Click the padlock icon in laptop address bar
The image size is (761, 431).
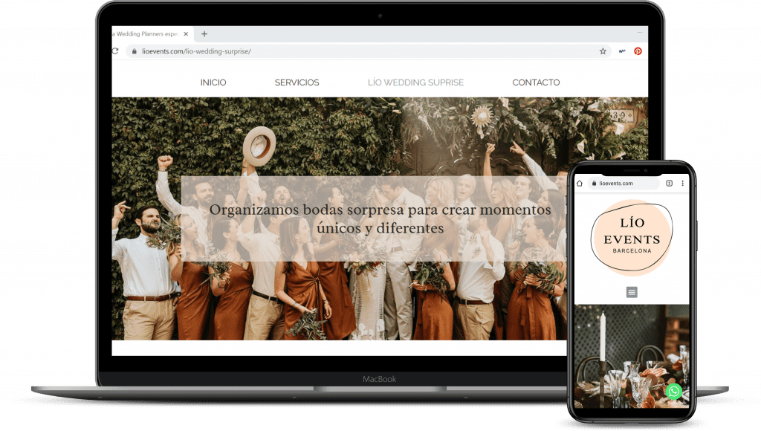click(135, 51)
